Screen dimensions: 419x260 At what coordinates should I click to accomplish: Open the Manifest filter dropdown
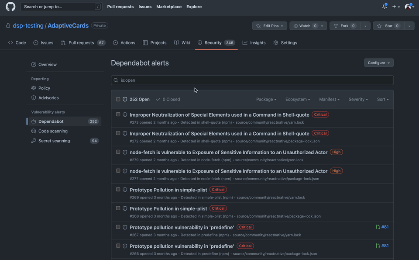[329, 99]
